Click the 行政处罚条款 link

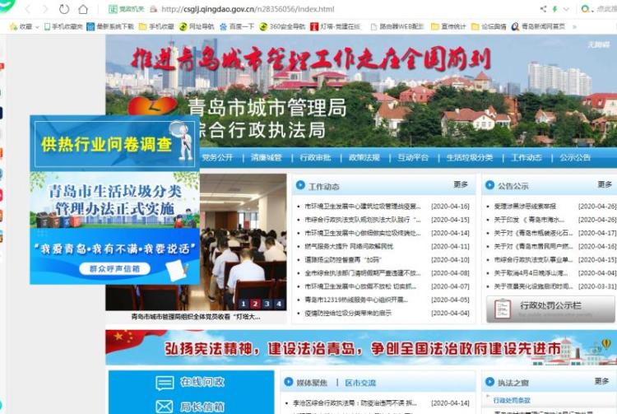click(512, 400)
